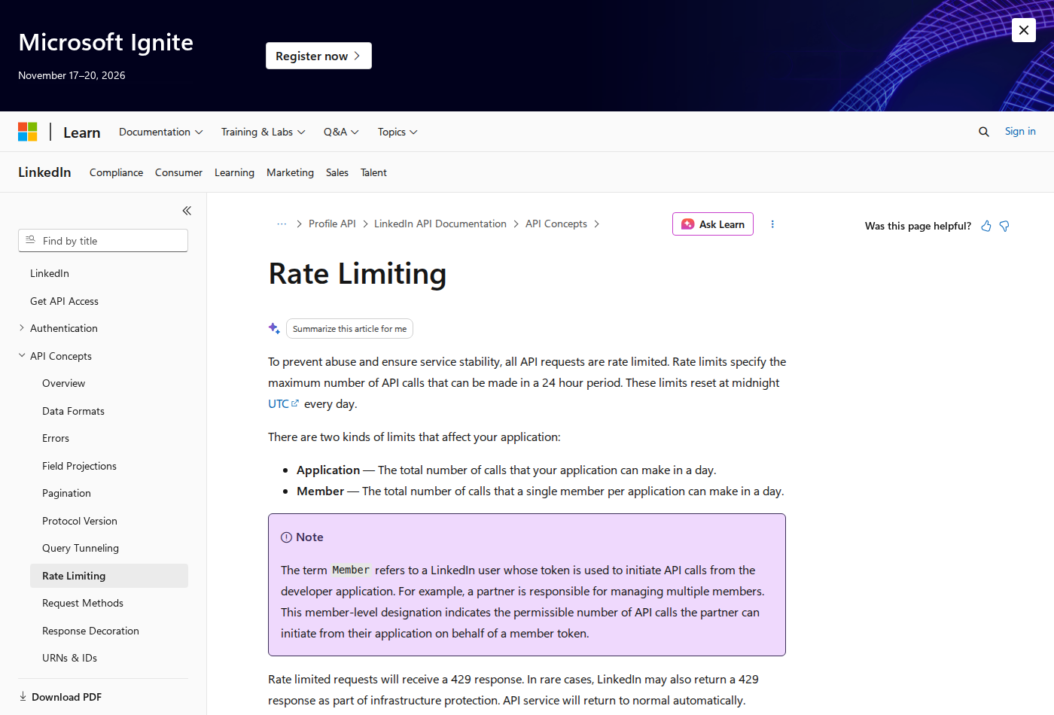The image size is (1054, 715).
Task: Open the search magnifier icon
Action: (983, 132)
